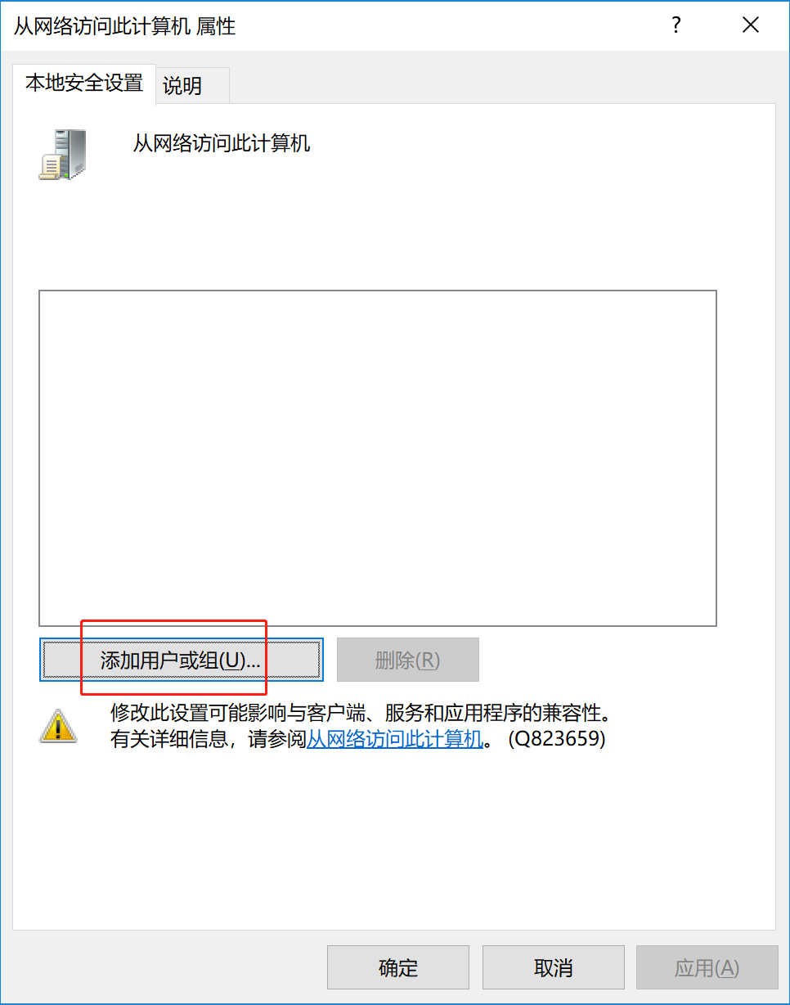The width and height of the screenshot is (790, 1005).
Task: Open the 说明 tab
Action: [182, 86]
